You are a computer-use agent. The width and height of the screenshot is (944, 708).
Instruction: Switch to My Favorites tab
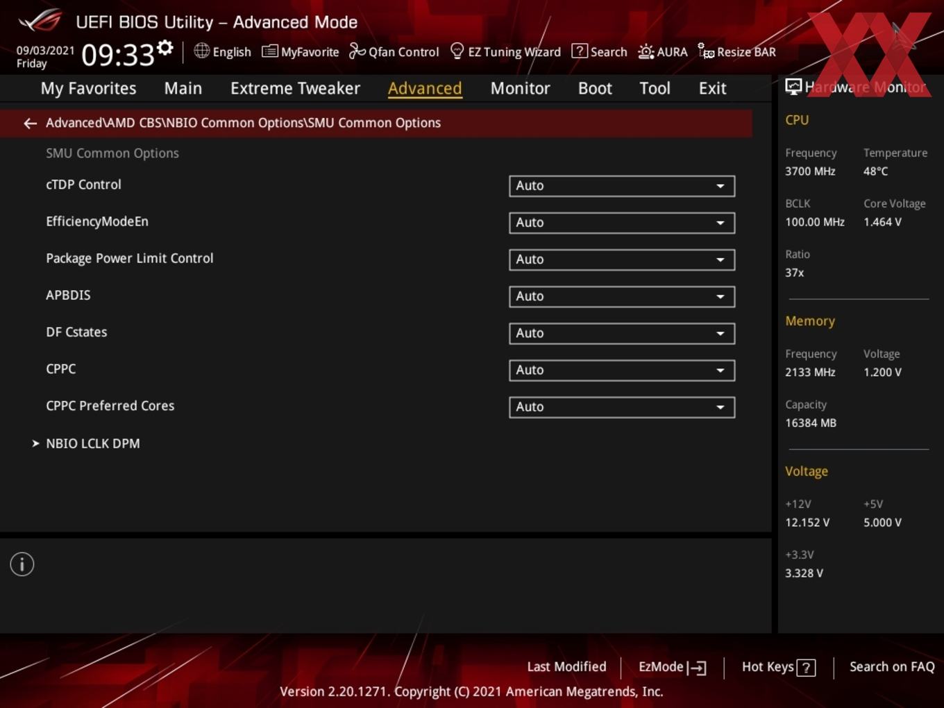coord(88,88)
